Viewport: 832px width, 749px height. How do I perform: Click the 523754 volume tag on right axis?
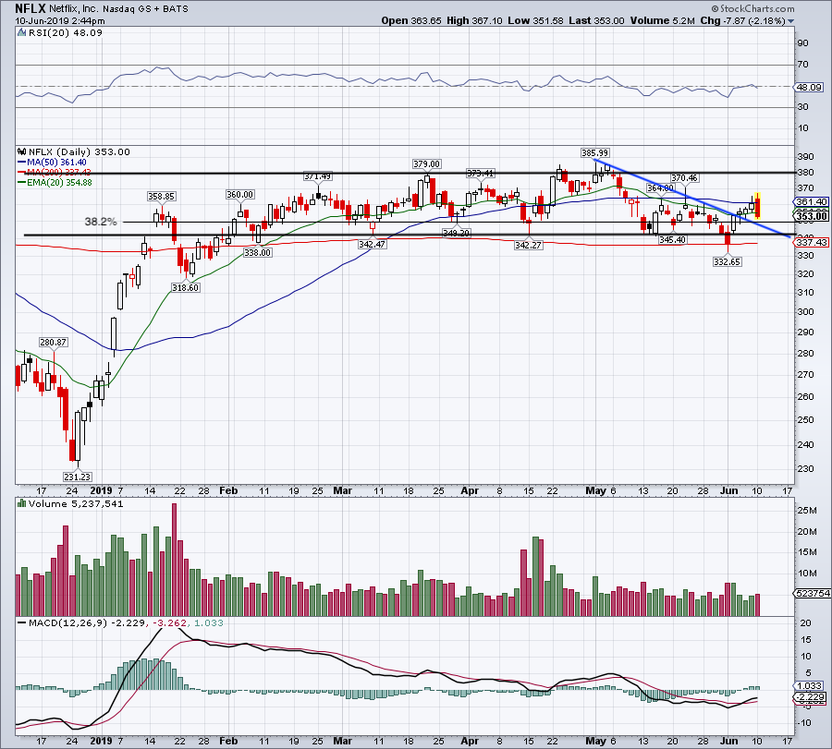click(812, 594)
